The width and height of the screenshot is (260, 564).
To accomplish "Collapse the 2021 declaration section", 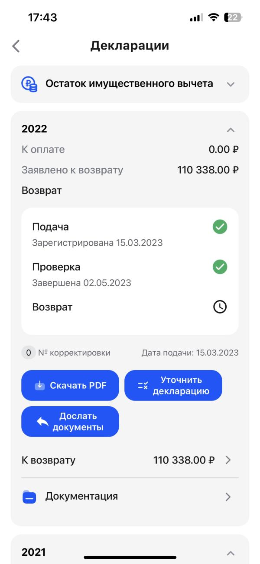I will pyautogui.click(x=231, y=553).
